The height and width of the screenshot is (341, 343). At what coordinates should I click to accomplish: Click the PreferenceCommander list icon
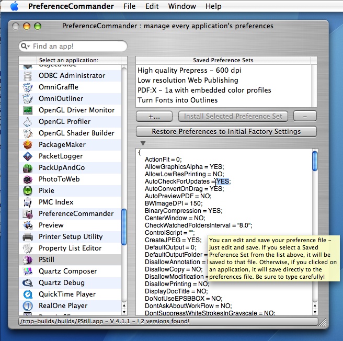click(x=28, y=213)
